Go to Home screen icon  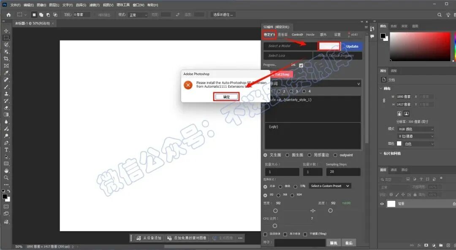(x=8, y=15)
